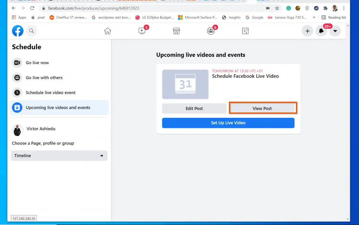The image size is (359, 225).
Task: Click the View Post button
Action: point(263,108)
